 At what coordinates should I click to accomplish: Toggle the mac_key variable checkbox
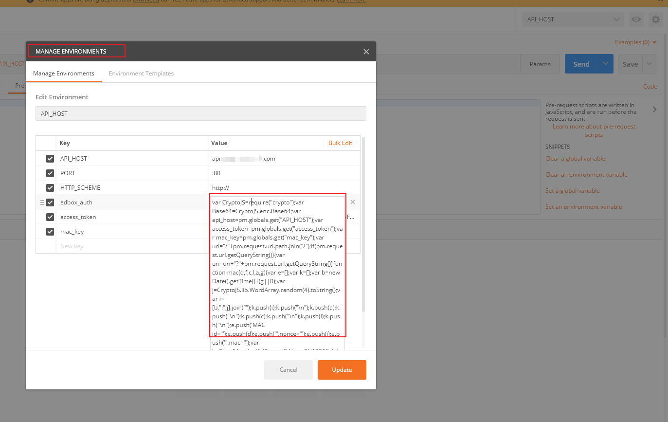[x=50, y=231]
